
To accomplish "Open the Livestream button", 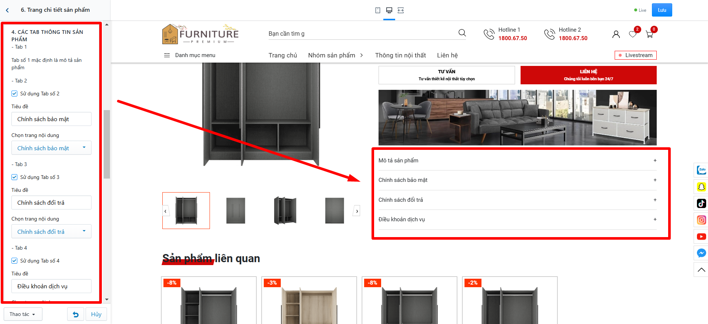I will [x=636, y=55].
